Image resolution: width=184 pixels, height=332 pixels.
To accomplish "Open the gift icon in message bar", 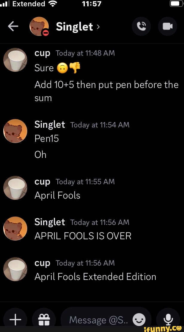I will pos(45,320).
